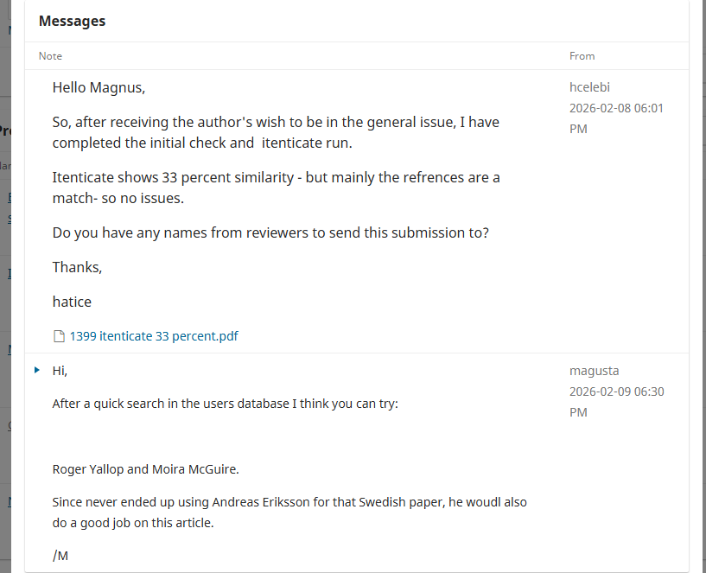Image resolution: width=706 pixels, height=573 pixels.
Task: Click the 2026-02-08 06:01 PM timestamp
Action: coord(615,118)
